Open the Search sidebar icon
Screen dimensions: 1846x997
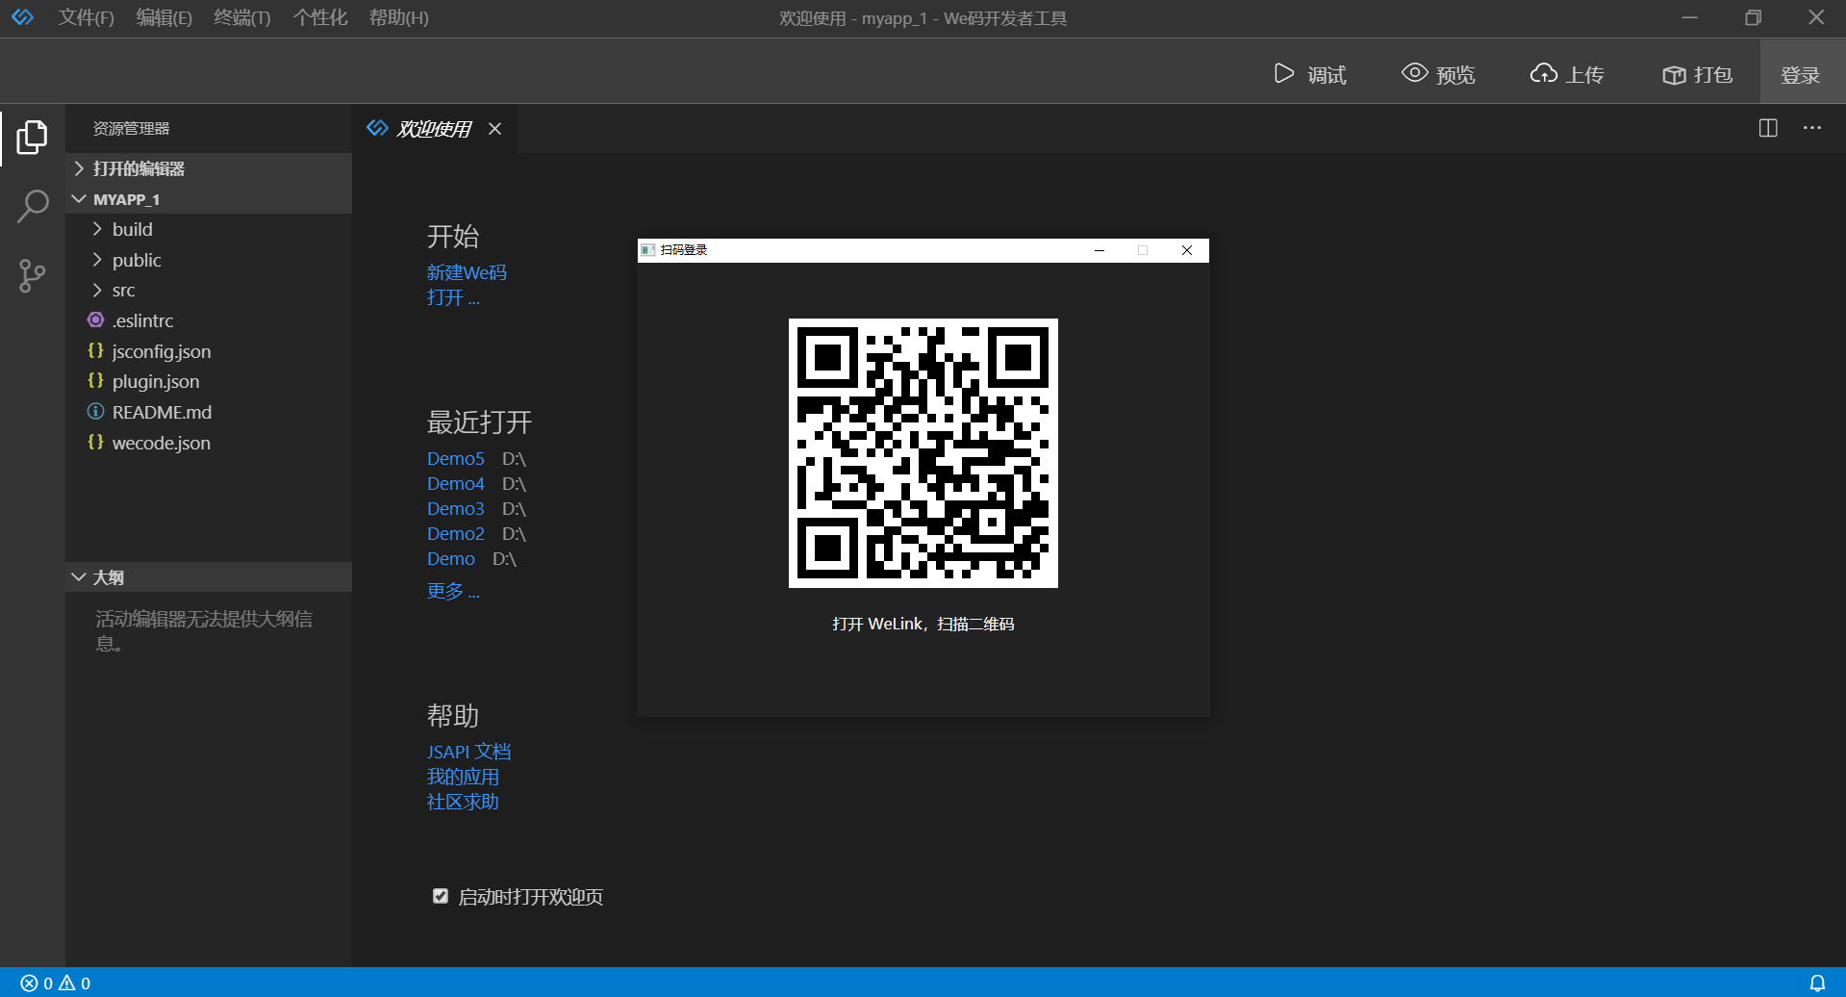point(32,206)
